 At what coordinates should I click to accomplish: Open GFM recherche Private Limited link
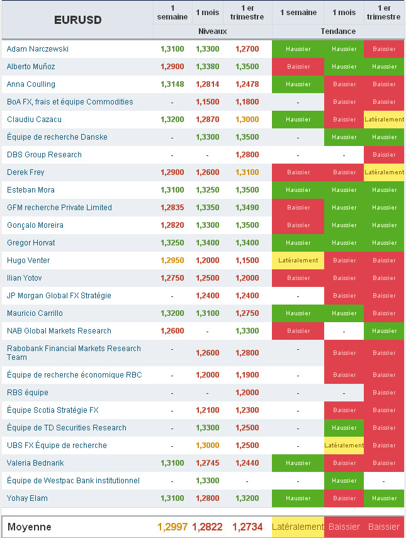pyautogui.click(x=59, y=208)
